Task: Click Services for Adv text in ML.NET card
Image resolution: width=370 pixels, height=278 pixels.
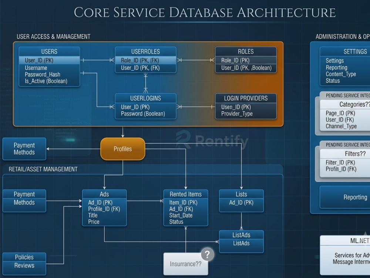Action: tap(352, 255)
